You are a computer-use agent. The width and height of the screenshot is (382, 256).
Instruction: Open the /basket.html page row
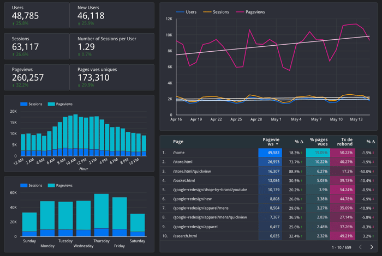coord(268,180)
